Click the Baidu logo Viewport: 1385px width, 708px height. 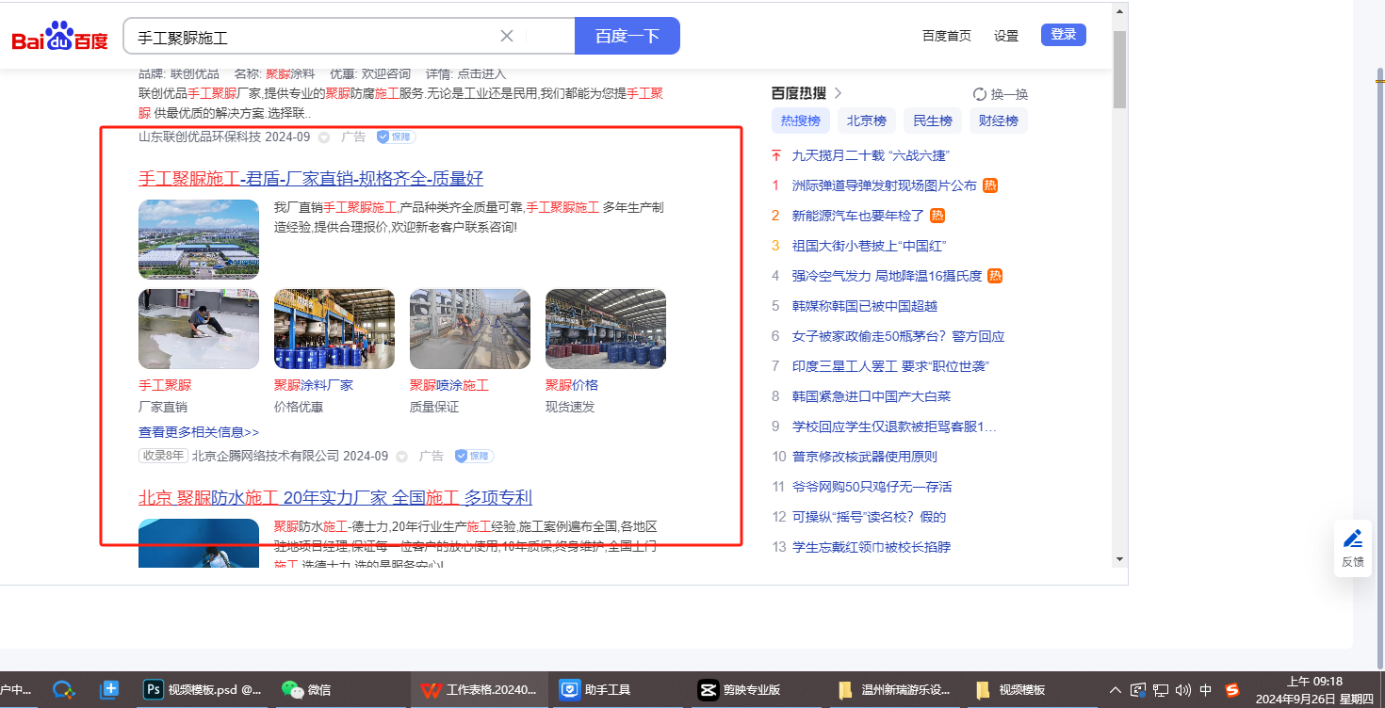pos(59,38)
